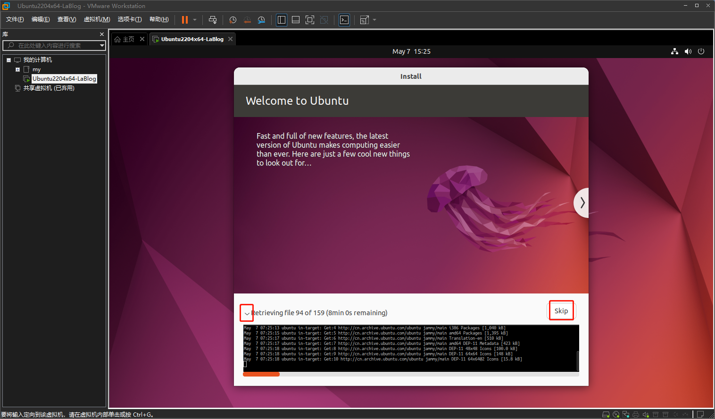
Task: Select 共享虚拟机 (已弃用) in the library
Action: click(x=49, y=88)
